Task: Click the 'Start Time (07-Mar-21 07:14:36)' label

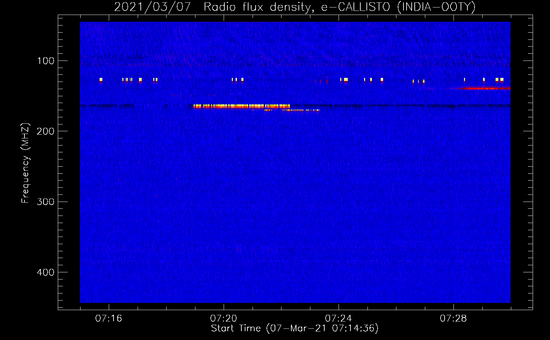Action: coord(295,328)
